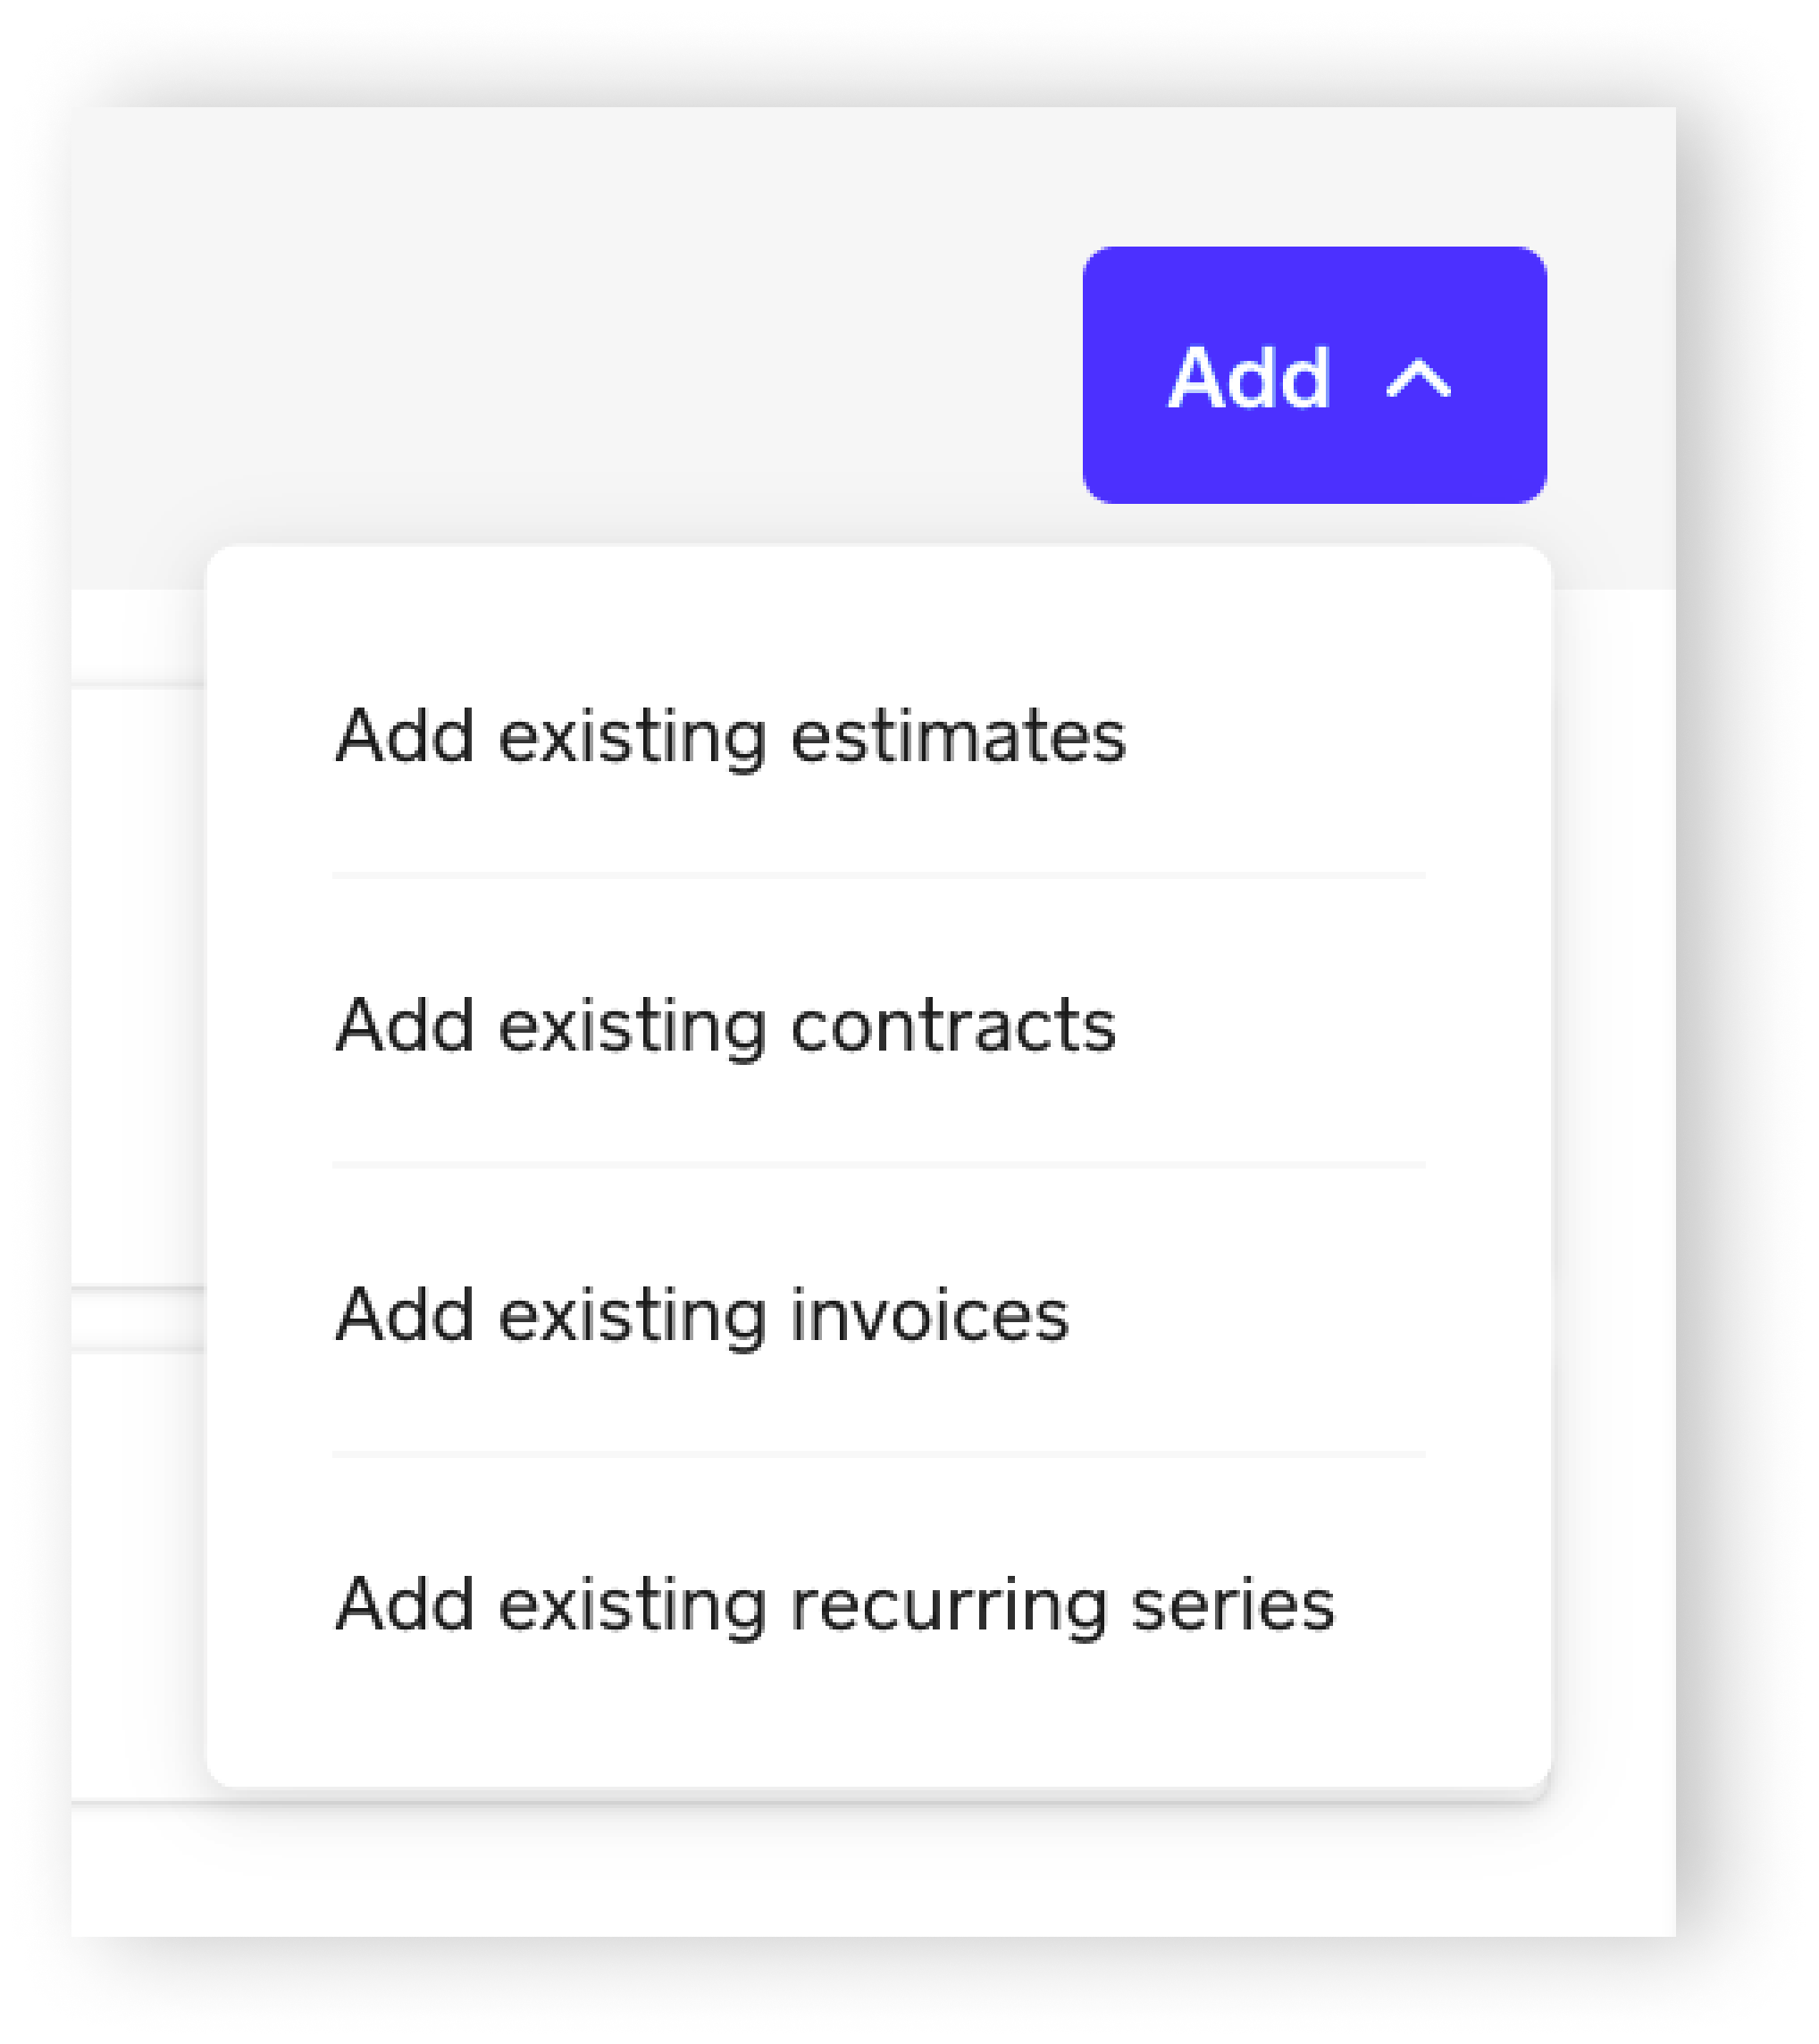The height and width of the screenshot is (2044, 1819).
Task: Click the words 'recurring series' in the last item
Action: [x=1062, y=1606]
